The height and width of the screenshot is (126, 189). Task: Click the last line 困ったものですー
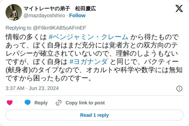pos(49,79)
